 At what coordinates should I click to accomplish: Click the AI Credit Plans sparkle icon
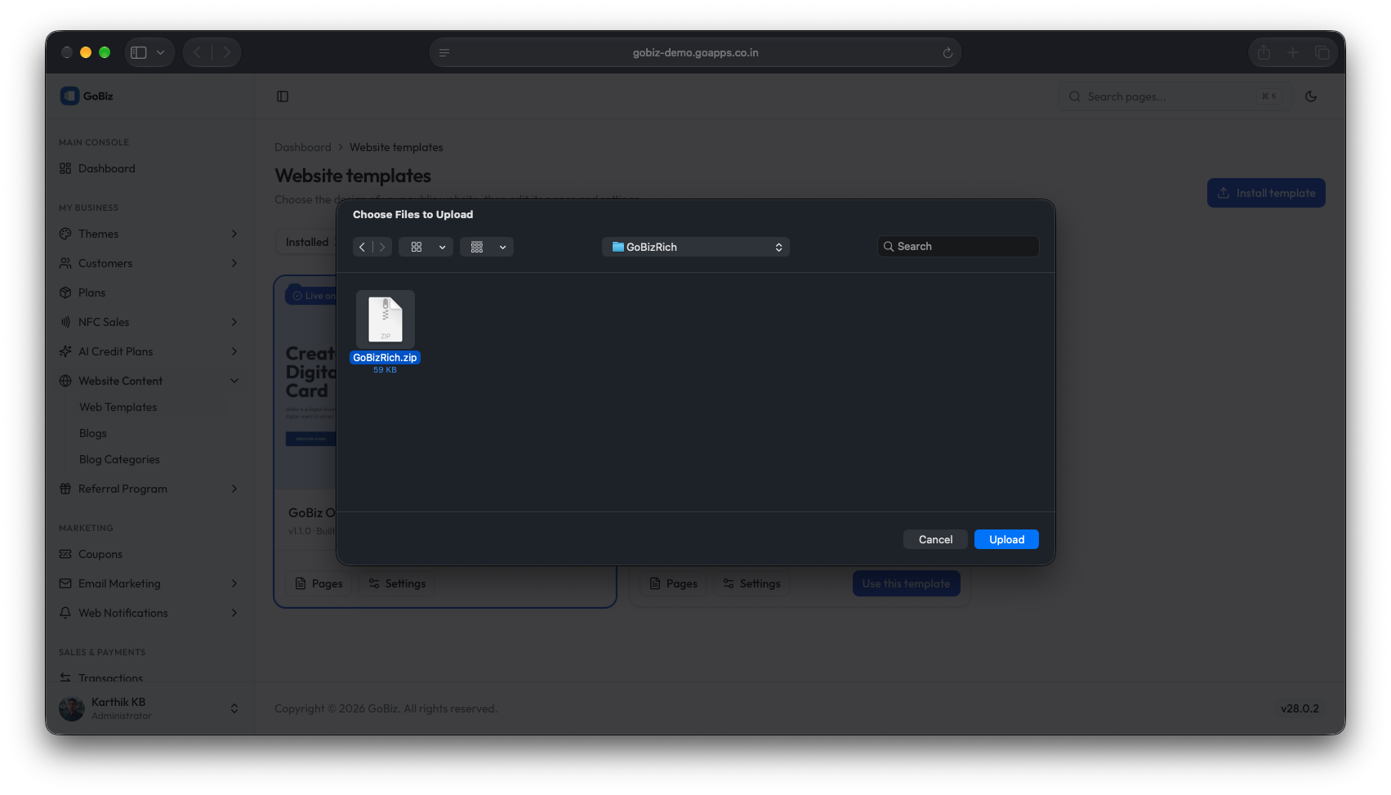pyautogui.click(x=65, y=351)
